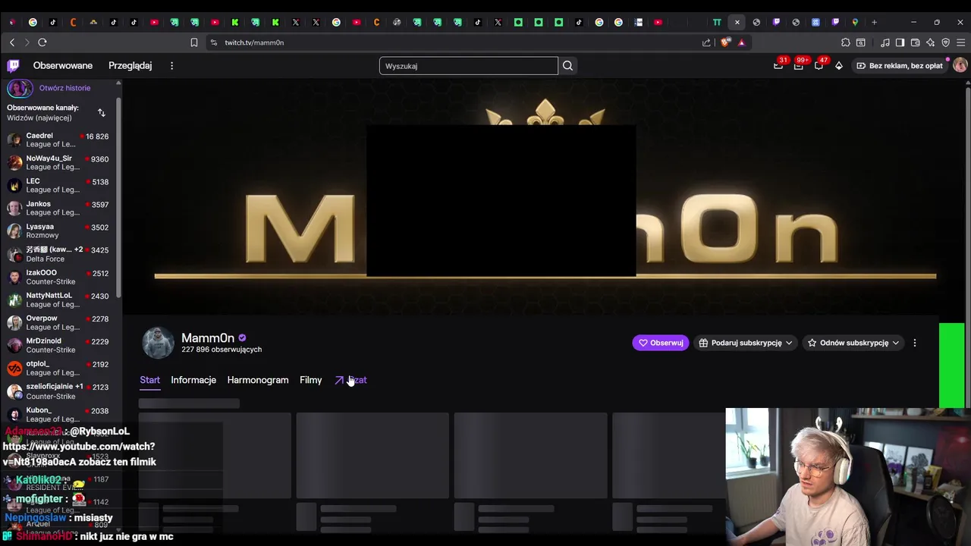Viewport: 971px width, 546px height.
Task: Open Brave Shields lion icon
Action: tap(726, 42)
